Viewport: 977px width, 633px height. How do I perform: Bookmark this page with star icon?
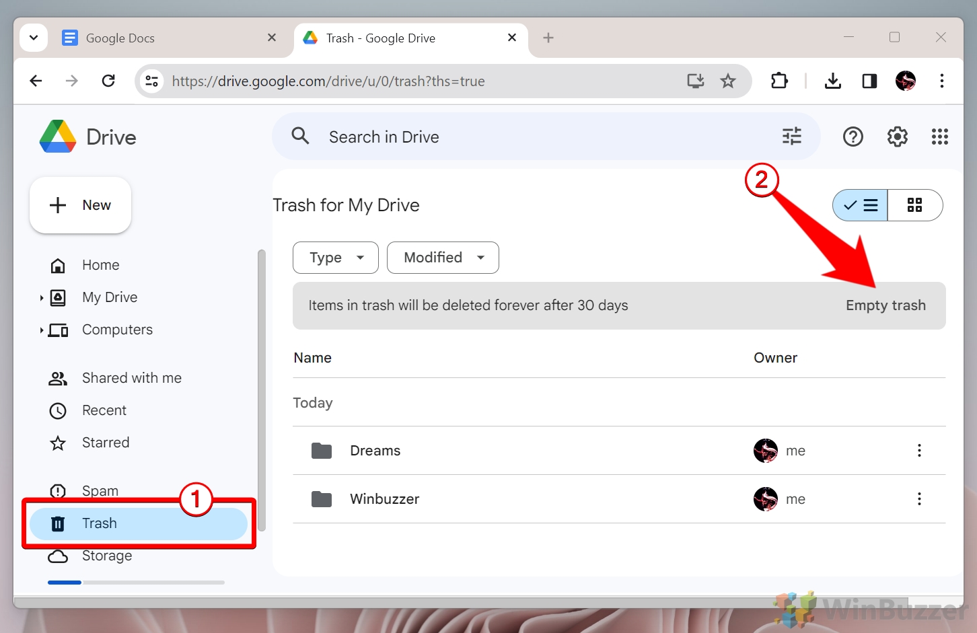pos(728,81)
